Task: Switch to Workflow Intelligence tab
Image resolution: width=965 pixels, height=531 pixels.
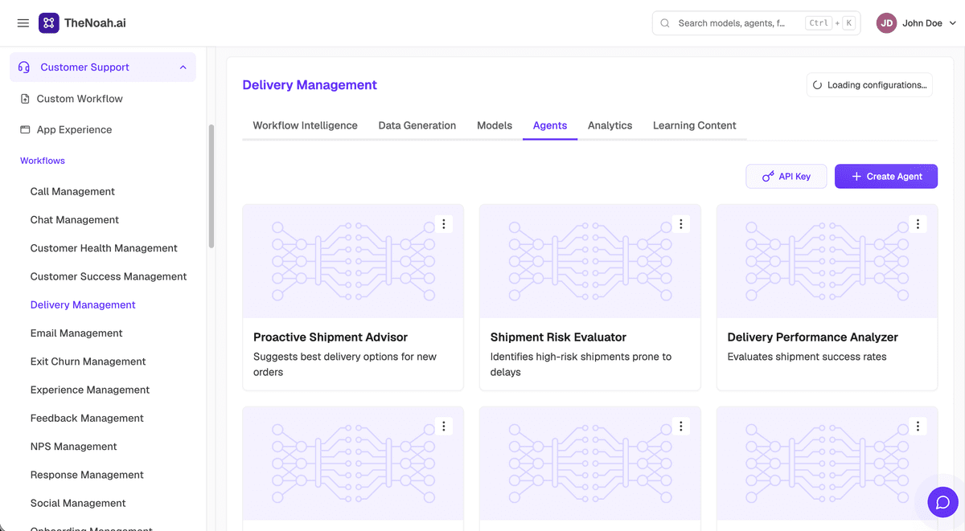Action: pos(306,125)
